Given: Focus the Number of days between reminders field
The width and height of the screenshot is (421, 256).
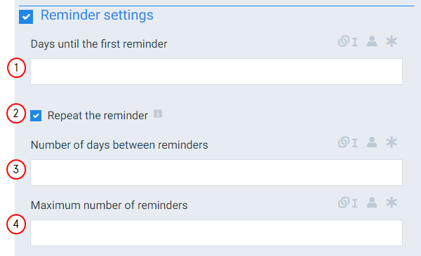Looking at the screenshot, I should click(x=216, y=173).
